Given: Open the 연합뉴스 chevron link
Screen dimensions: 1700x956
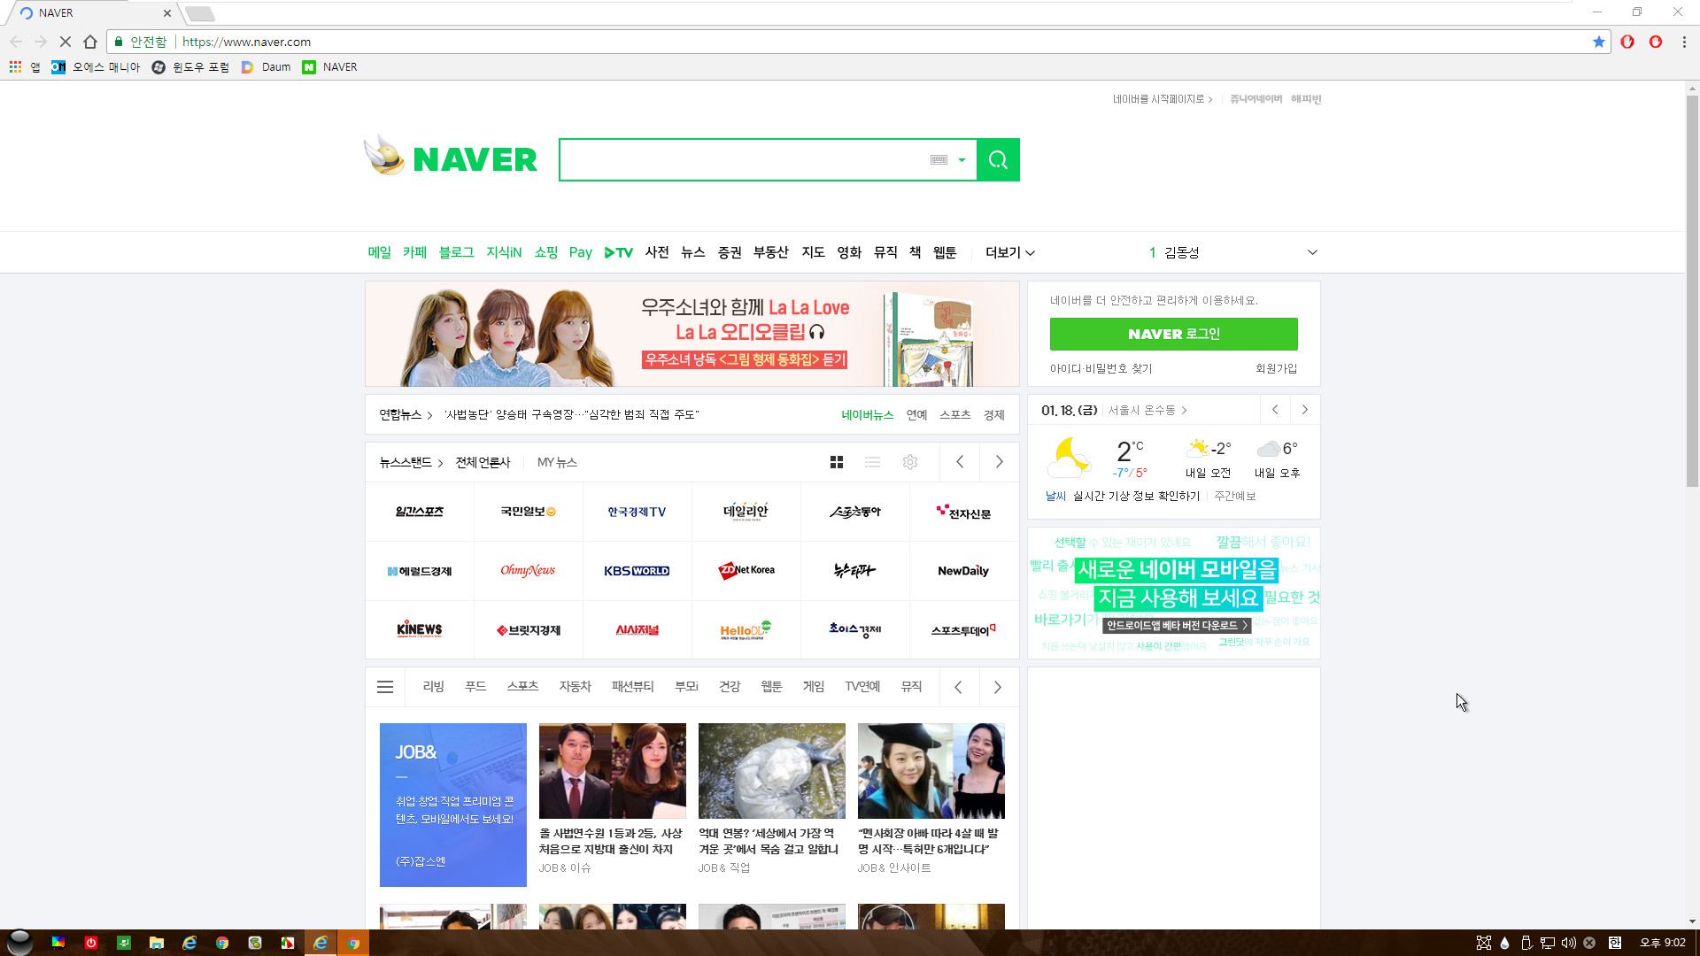Looking at the screenshot, I should click(x=406, y=415).
